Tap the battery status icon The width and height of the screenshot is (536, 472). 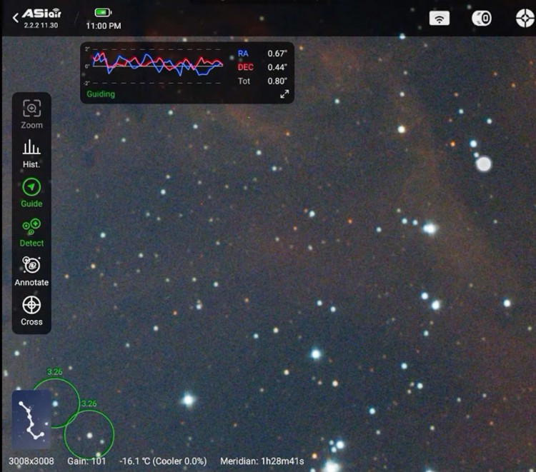[x=103, y=13]
